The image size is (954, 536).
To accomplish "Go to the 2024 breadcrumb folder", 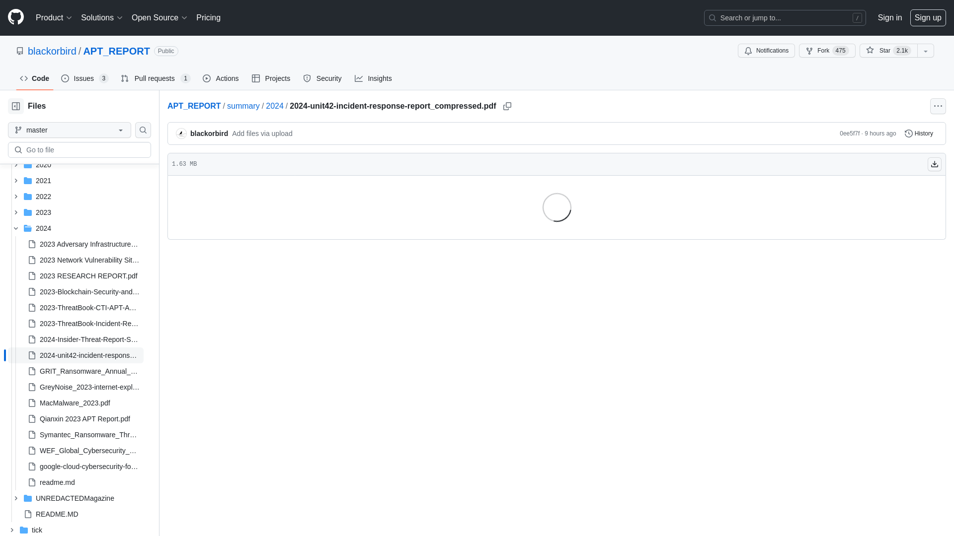I will [274, 106].
